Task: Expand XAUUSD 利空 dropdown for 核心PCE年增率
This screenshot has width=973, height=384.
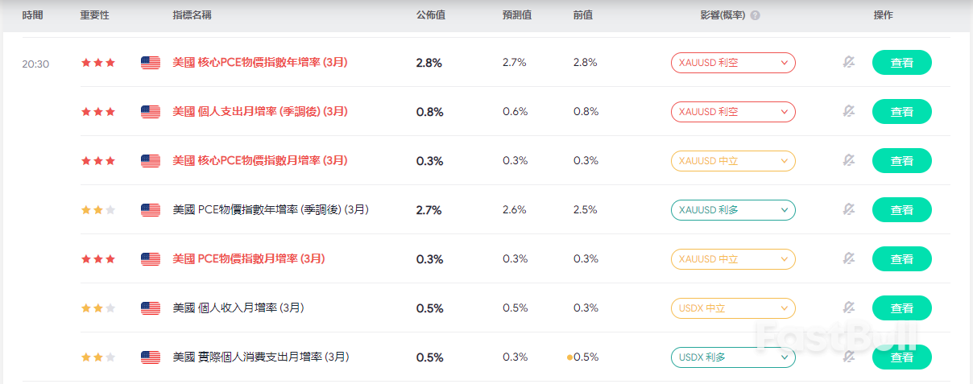Action: [733, 63]
